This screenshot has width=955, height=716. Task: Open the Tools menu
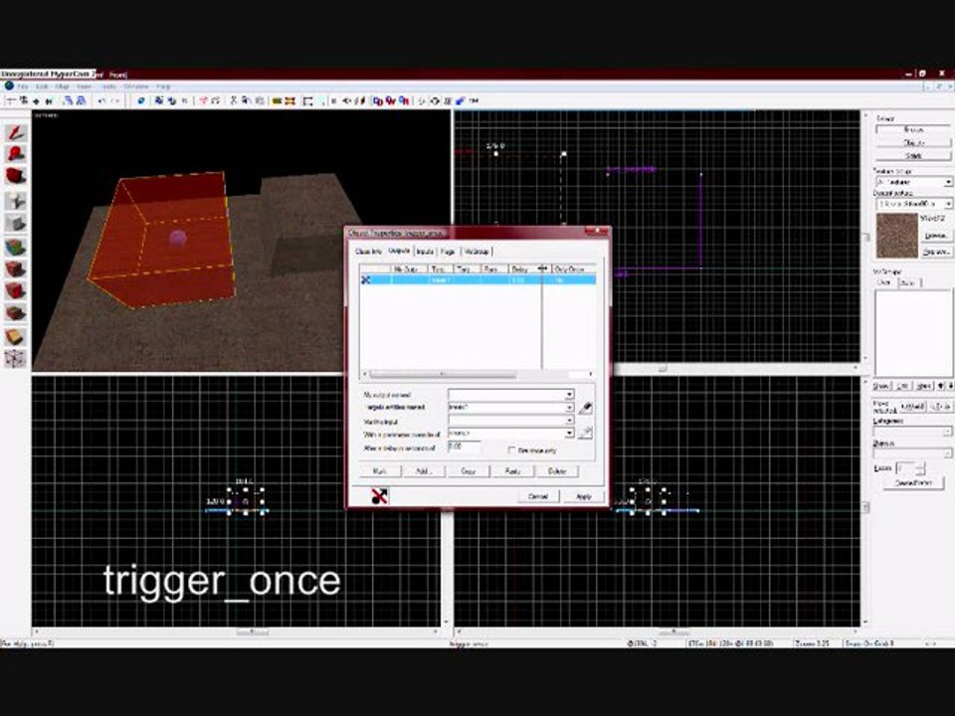point(108,87)
